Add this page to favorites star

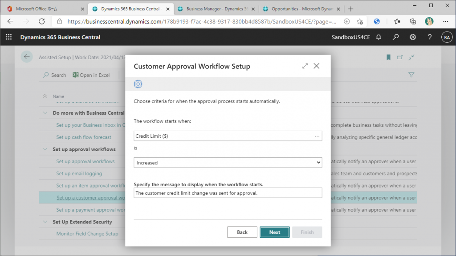coord(360,21)
